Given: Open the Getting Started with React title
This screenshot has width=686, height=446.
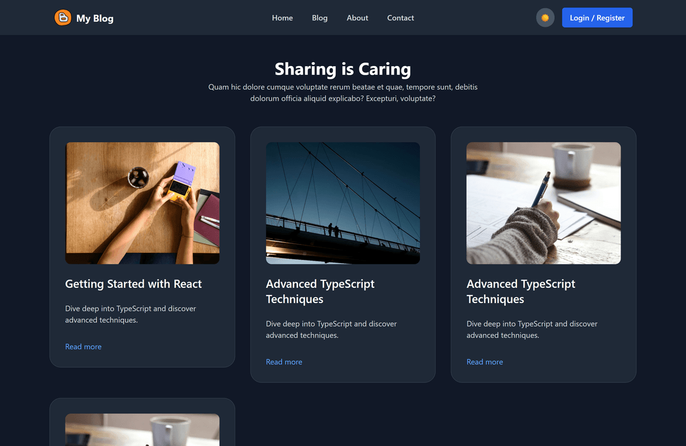Looking at the screenshot, I should 133,284.
